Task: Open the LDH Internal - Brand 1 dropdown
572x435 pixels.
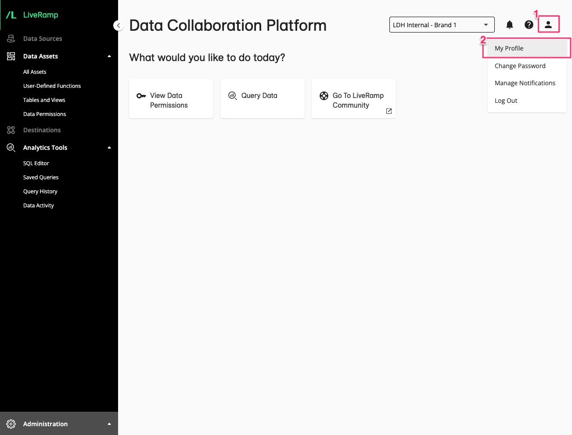Action: pyautogui.click(x=442, y=25)
